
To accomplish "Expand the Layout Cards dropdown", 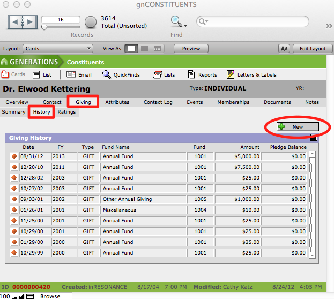I will (x=58, y=48).
